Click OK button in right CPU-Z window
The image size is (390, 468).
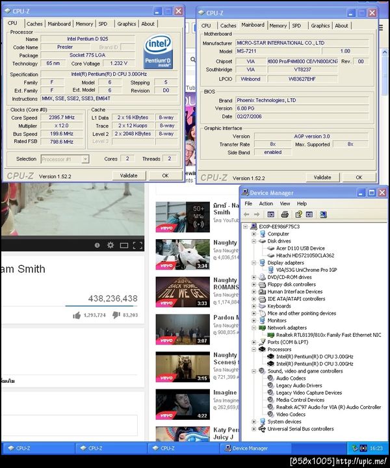coord(359,177)
